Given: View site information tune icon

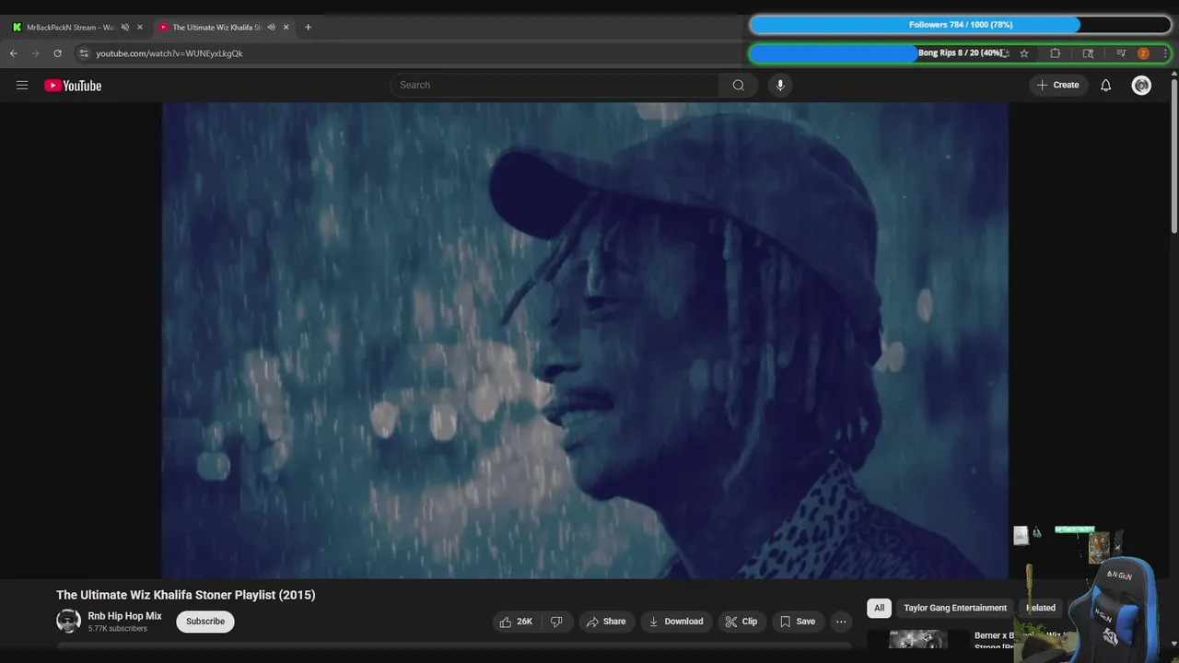Looking at the screenshot, I should coord(84,53).
